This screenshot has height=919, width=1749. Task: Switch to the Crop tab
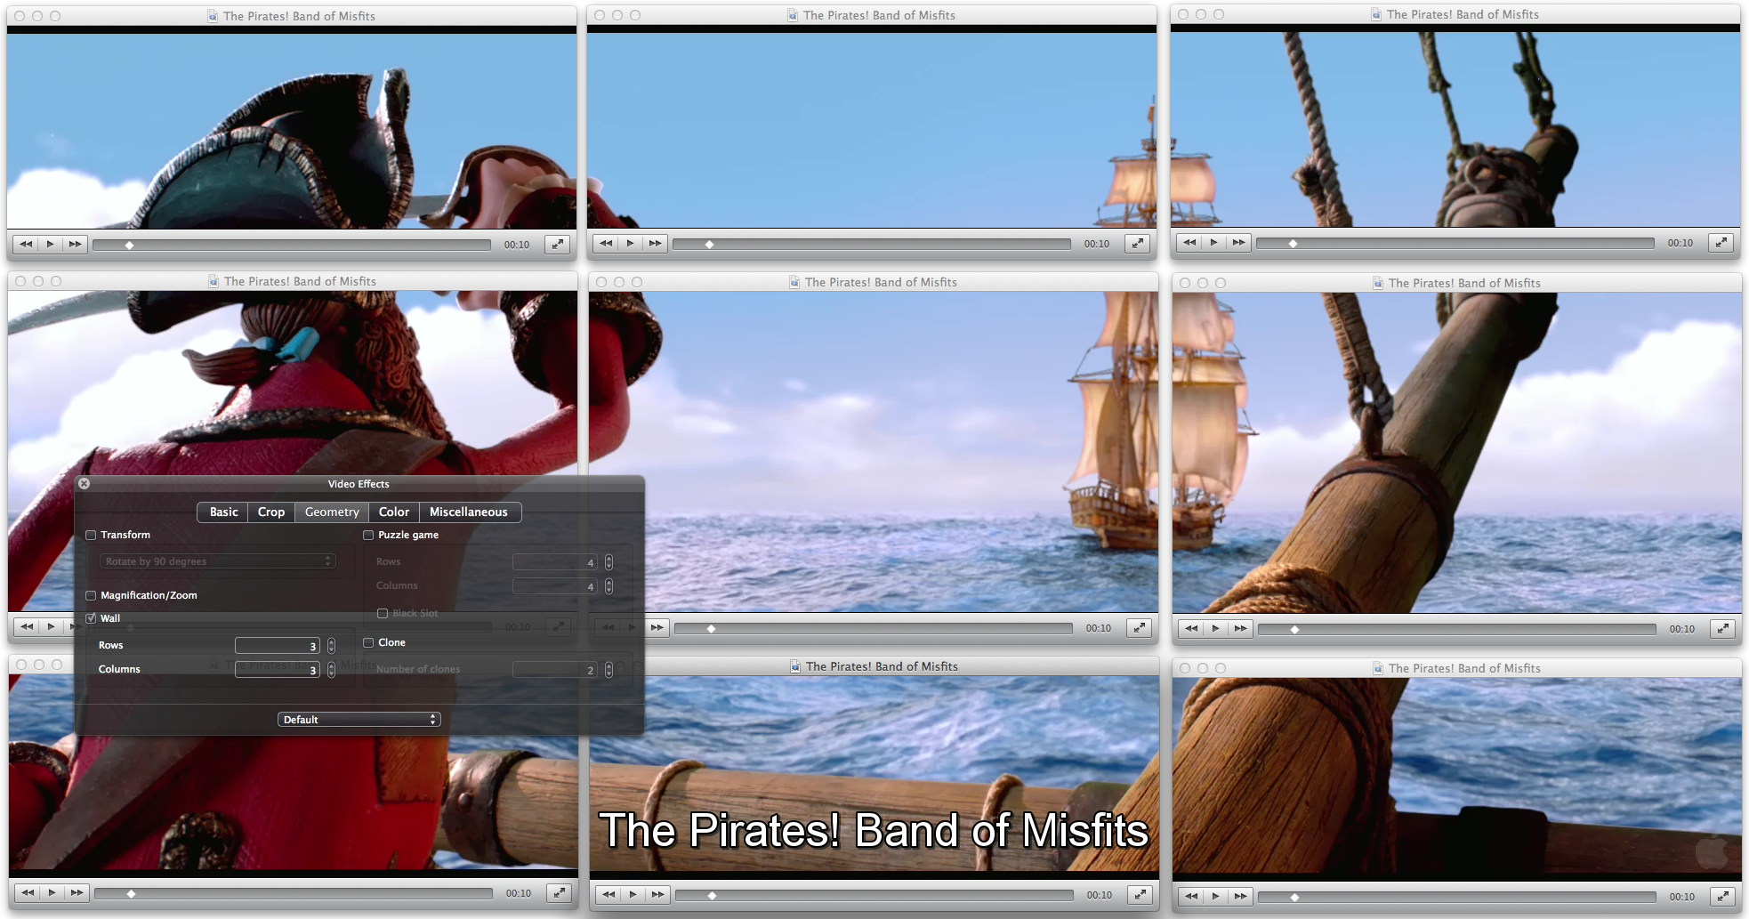pos(271,512)
